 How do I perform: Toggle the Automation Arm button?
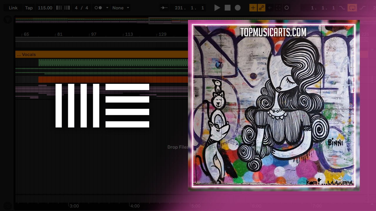pos(261,8)
